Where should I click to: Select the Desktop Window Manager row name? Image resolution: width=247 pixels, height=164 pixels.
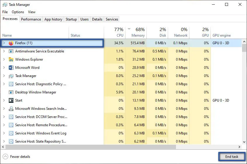click(x=36, y=92)
